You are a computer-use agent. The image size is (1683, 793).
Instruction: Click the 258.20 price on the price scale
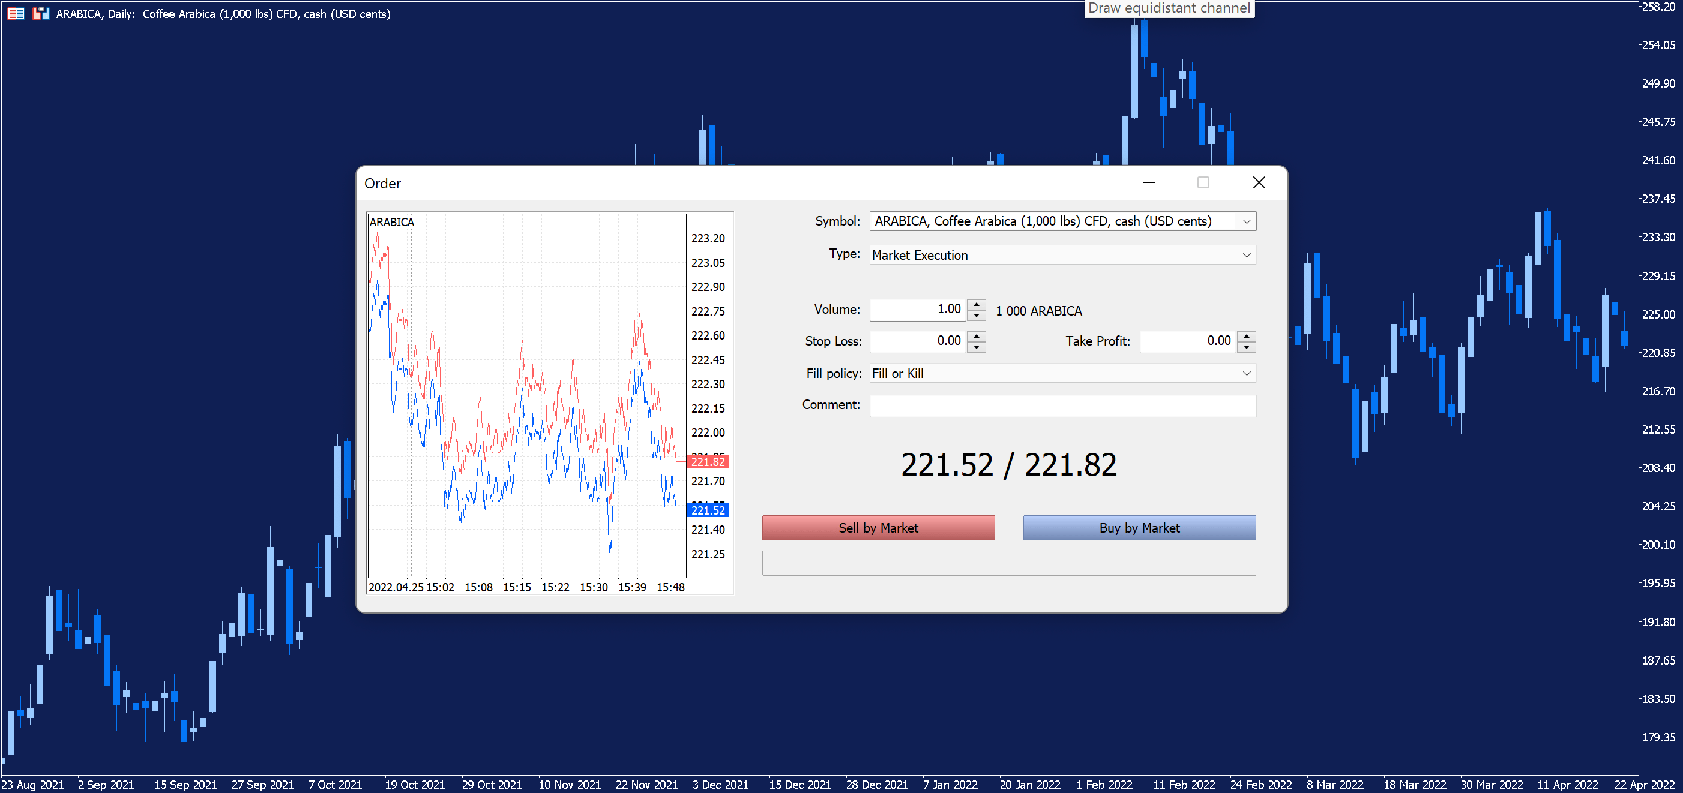click(x=1658, y=7)
